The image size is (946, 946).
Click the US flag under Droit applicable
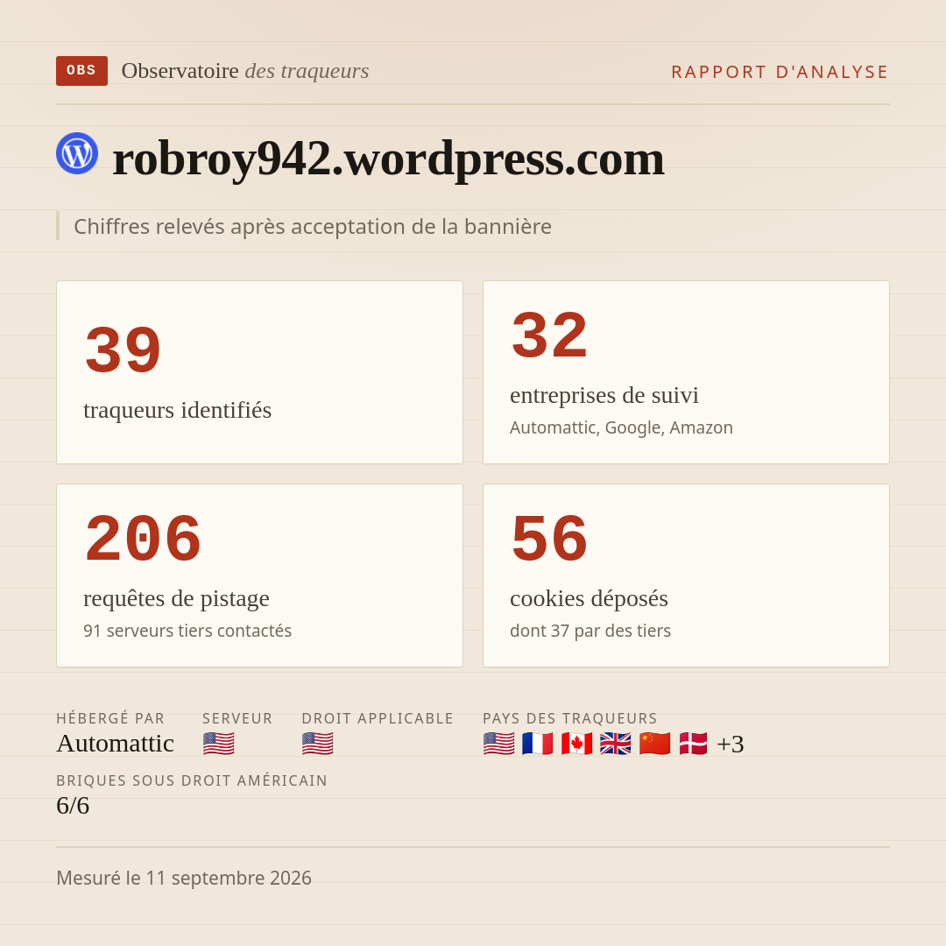pyautogui.click(x=317, y=744)
